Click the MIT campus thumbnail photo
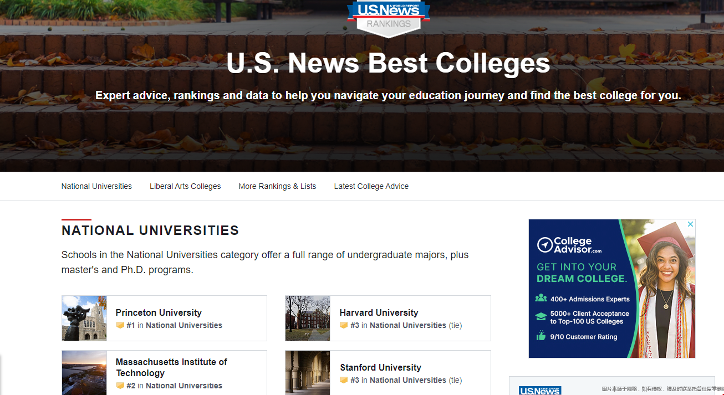This screenshot has height=395, width=724. (x=84, y=373)
